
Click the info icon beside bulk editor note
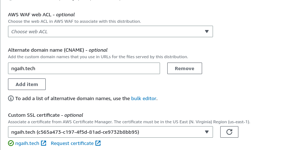pyautogui.click(x=11, y=98)
